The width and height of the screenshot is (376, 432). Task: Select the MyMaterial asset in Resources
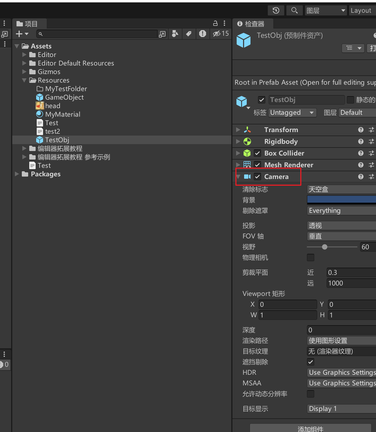(x=62, y=114)
